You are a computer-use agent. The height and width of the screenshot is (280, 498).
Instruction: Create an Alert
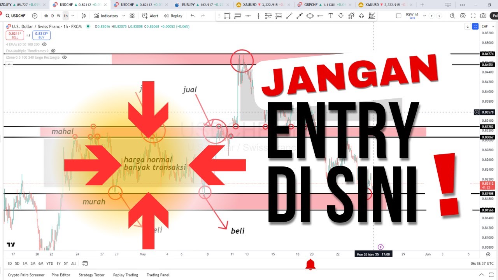(x=150, y=16)
